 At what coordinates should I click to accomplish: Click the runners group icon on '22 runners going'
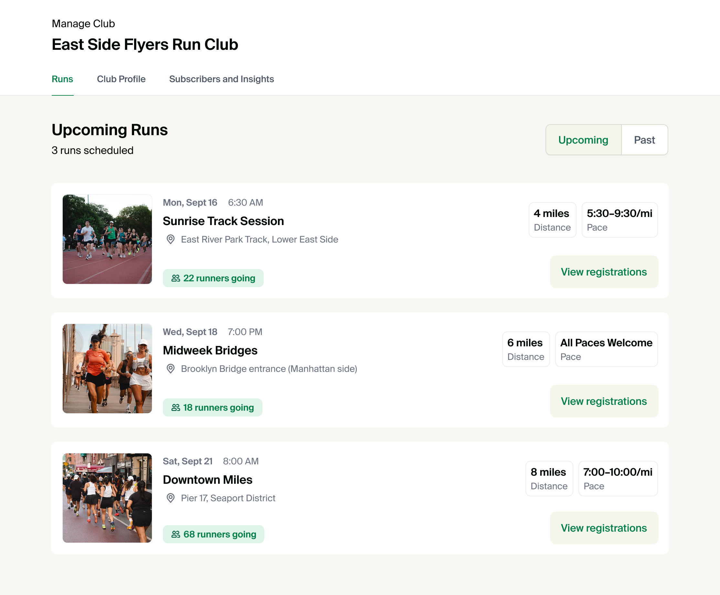tap(176, 278)
